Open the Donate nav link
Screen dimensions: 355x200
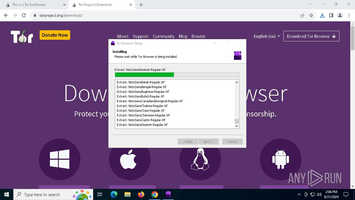coord(198,36)
